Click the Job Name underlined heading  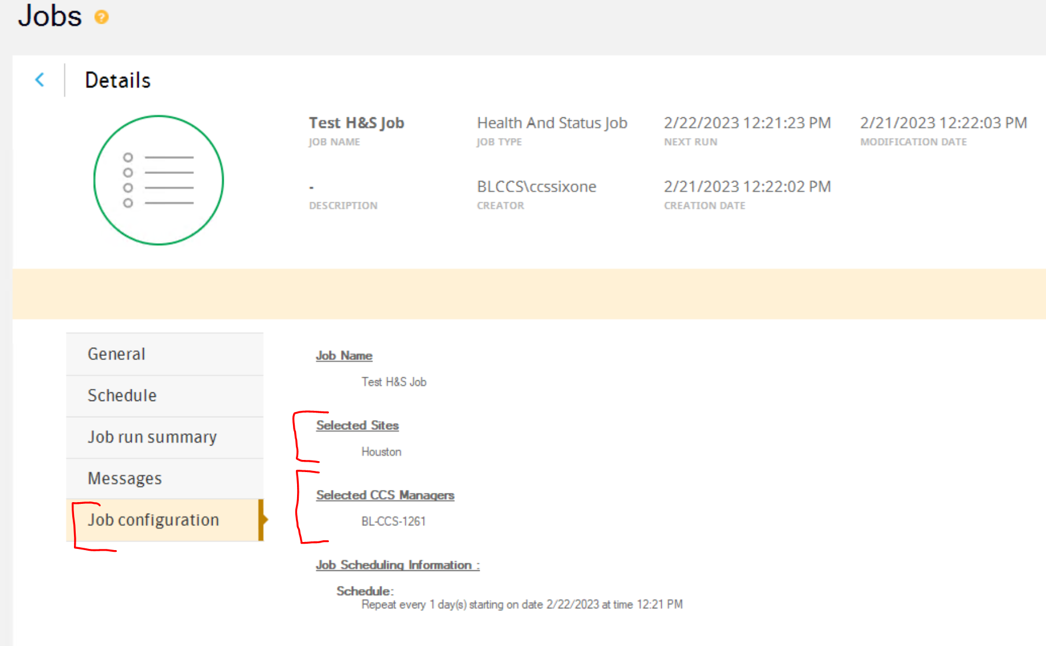tap(344, 356)
